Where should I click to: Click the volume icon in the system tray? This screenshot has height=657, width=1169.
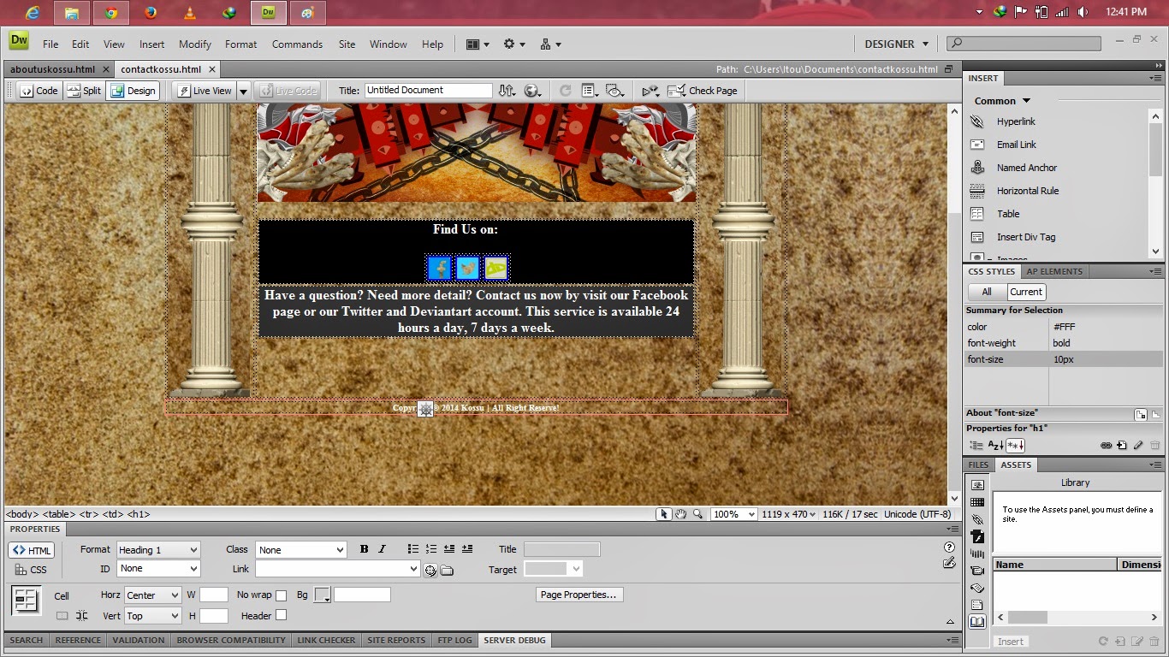tap(1083, 12)
